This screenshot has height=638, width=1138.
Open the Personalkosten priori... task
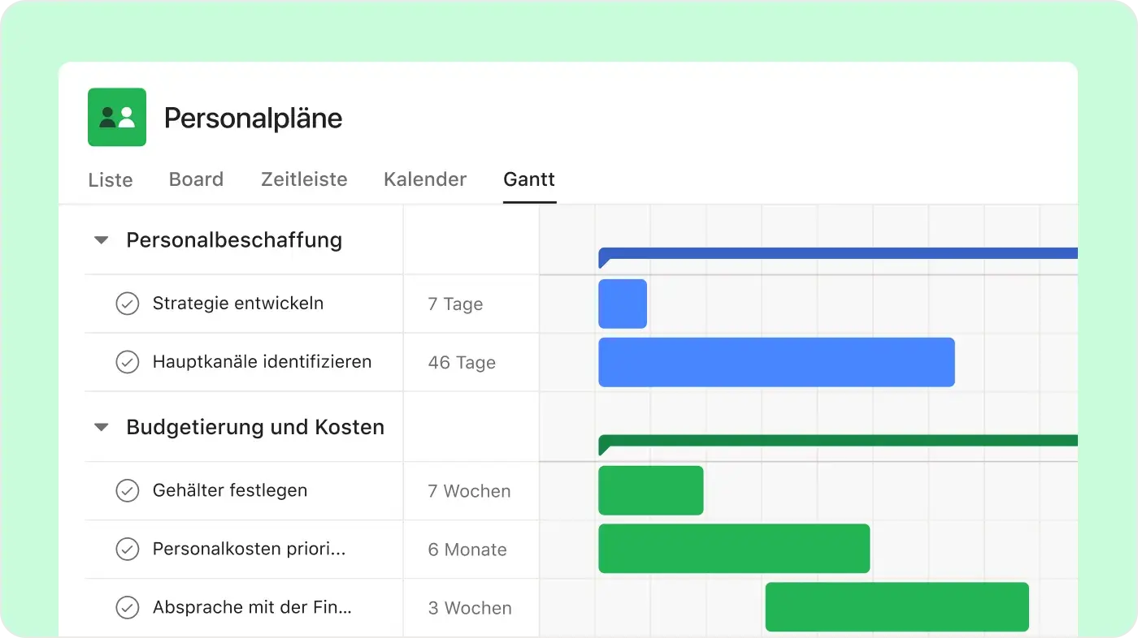tap(250, 550)
